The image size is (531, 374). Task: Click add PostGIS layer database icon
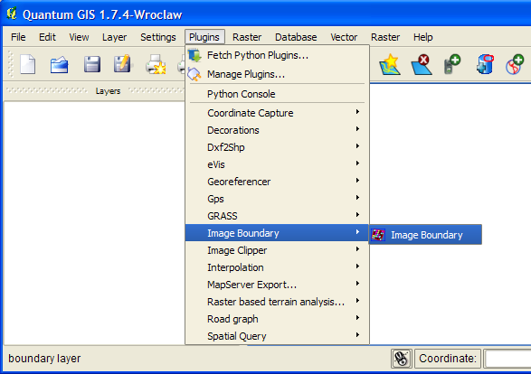point(484,64)
